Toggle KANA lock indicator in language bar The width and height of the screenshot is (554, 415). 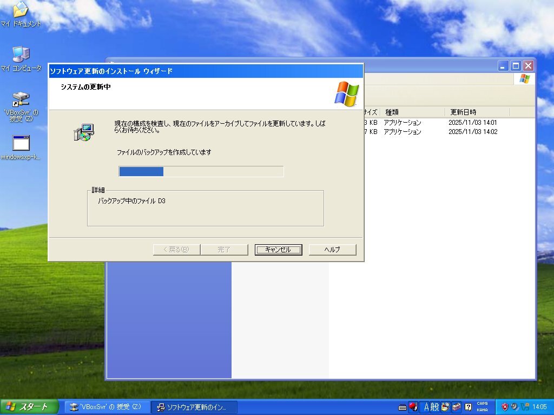(482, 410)
